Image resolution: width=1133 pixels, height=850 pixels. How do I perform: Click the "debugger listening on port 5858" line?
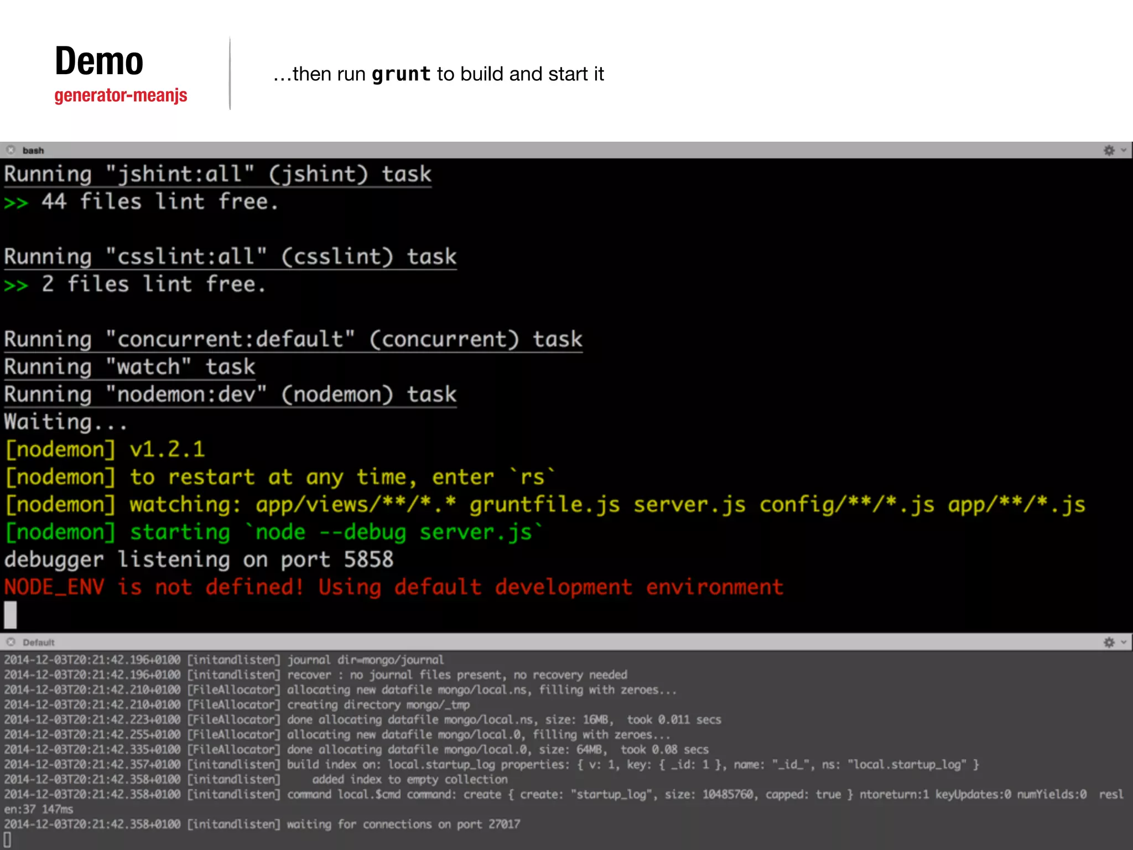click(199, 560)
